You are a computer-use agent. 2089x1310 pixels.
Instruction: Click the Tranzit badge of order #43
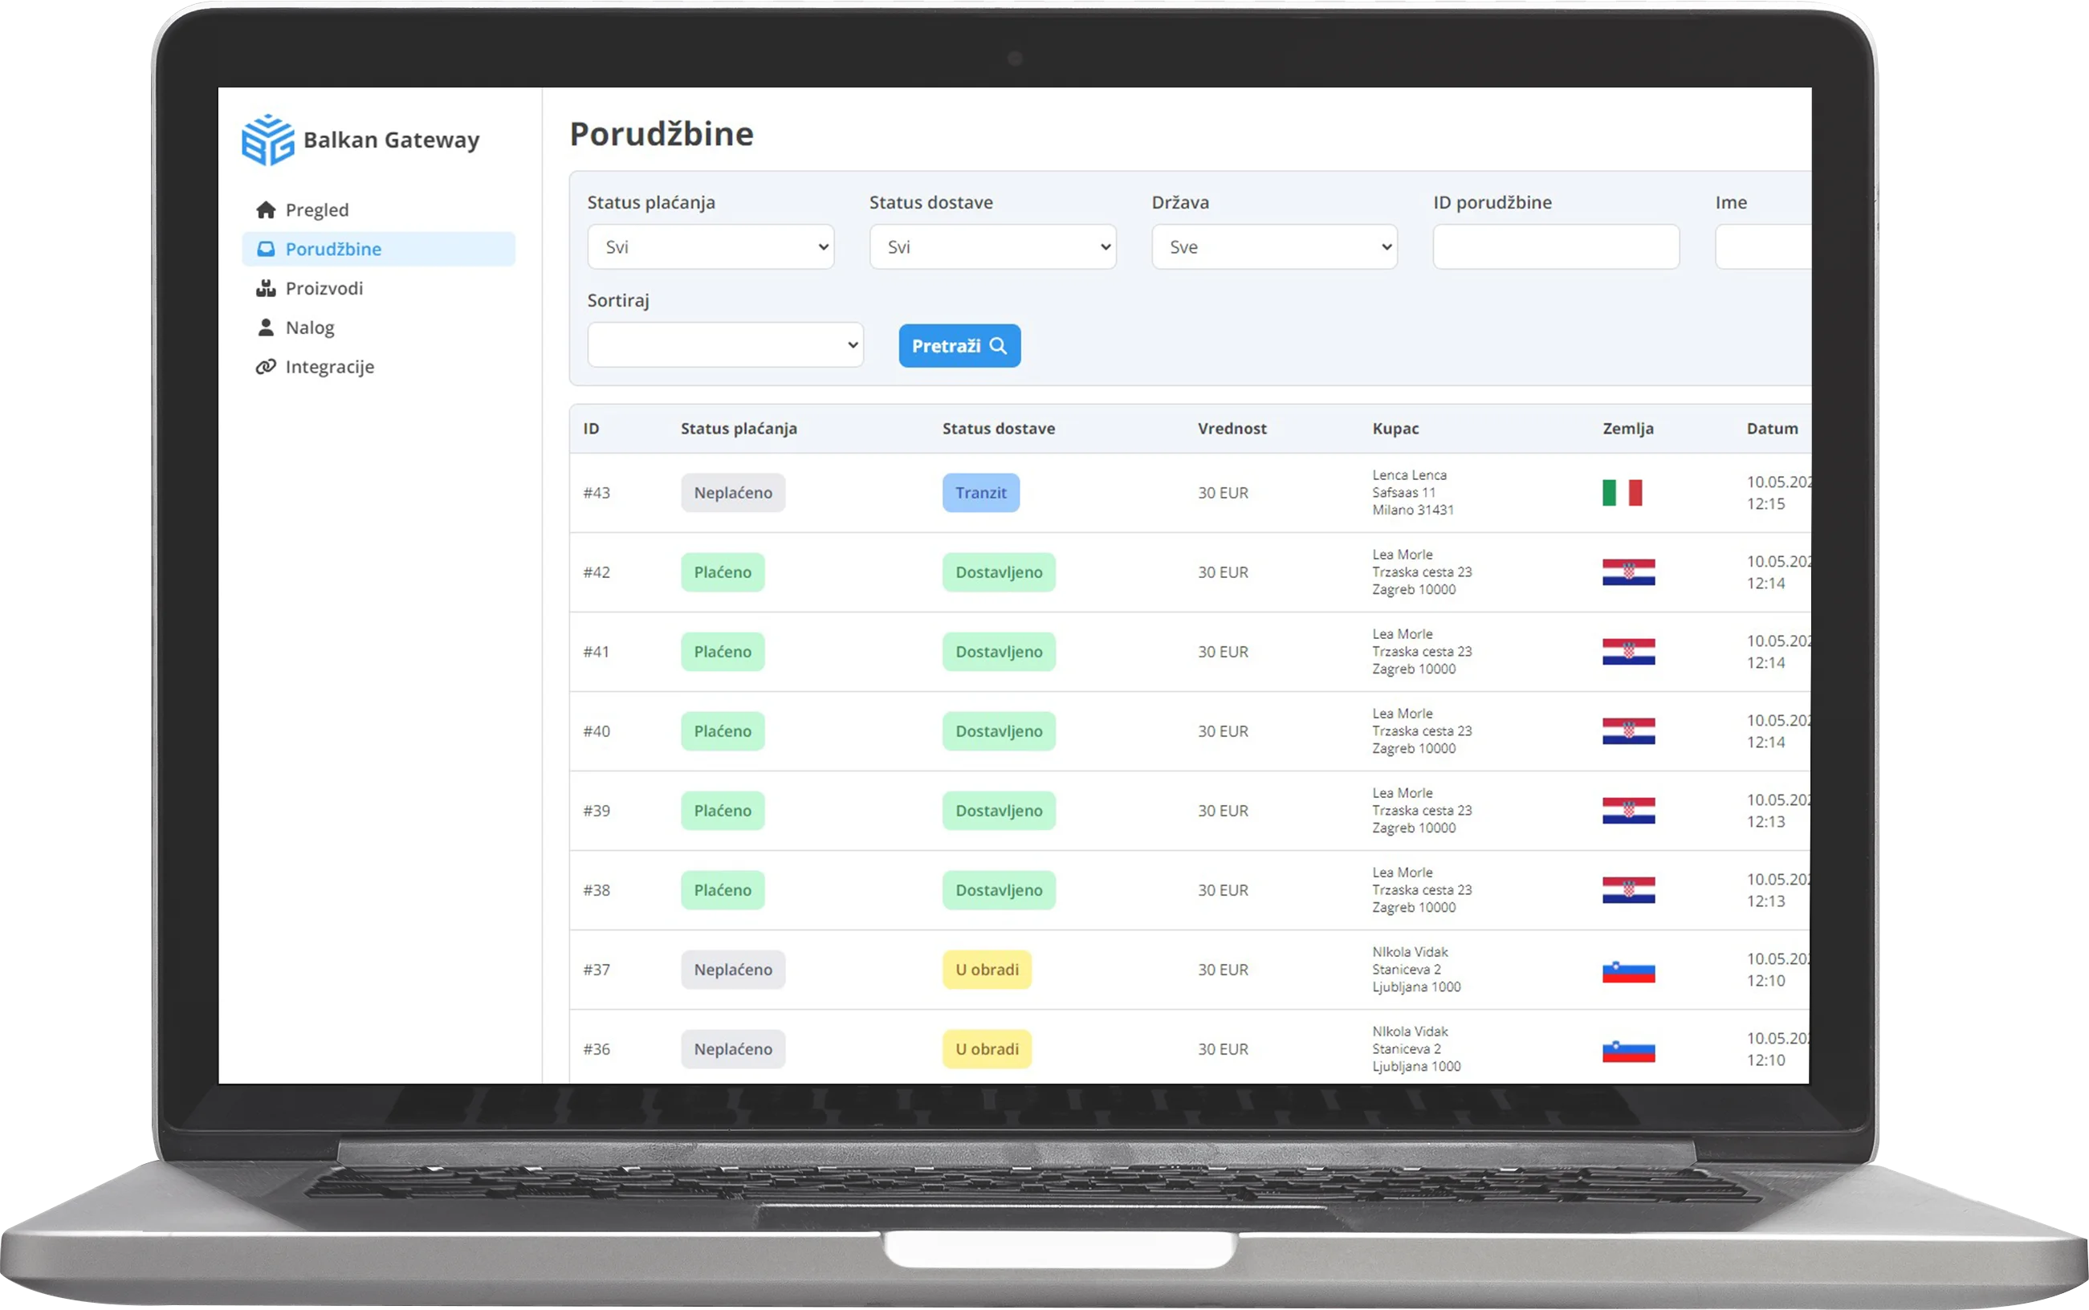pos(981,493)
